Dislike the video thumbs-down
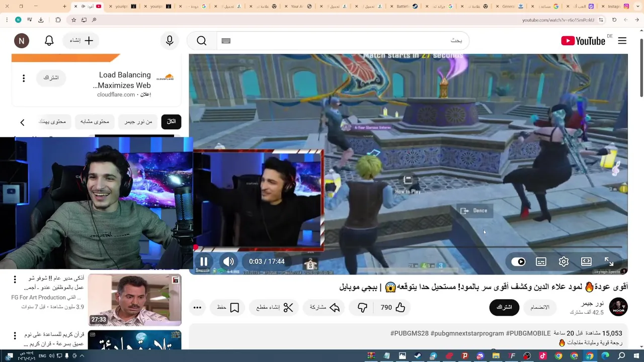This screenshot has height=362, width=644. click(x=363, y=307)
